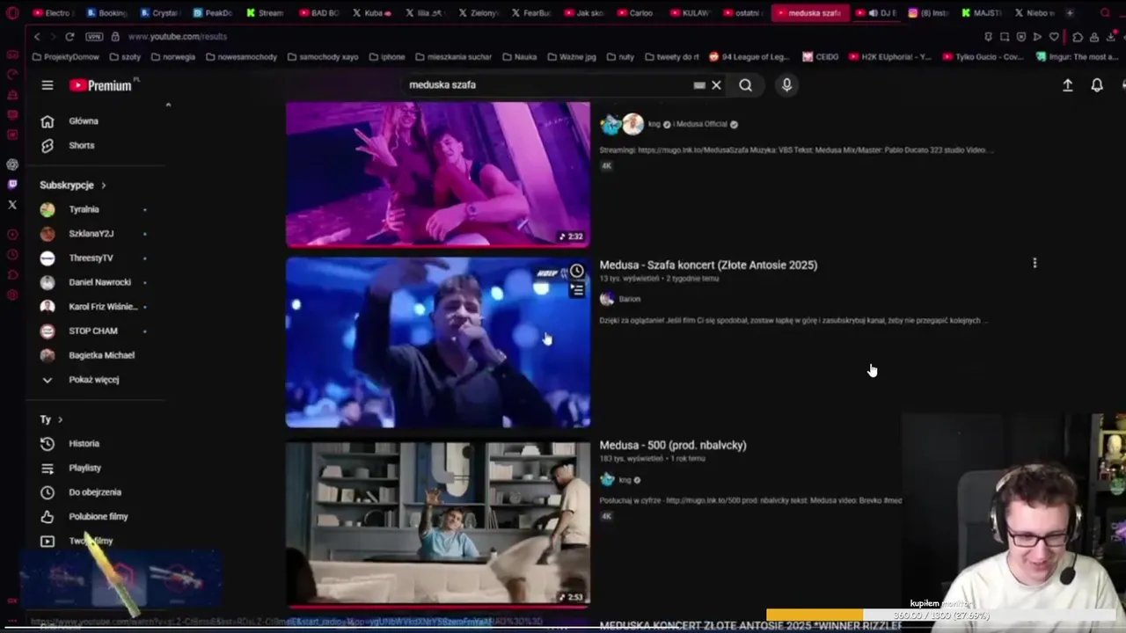The height and width of the screenshot is (633, 1126).
Task: Open the Barion channel link
Action: (x=629, y=299)
